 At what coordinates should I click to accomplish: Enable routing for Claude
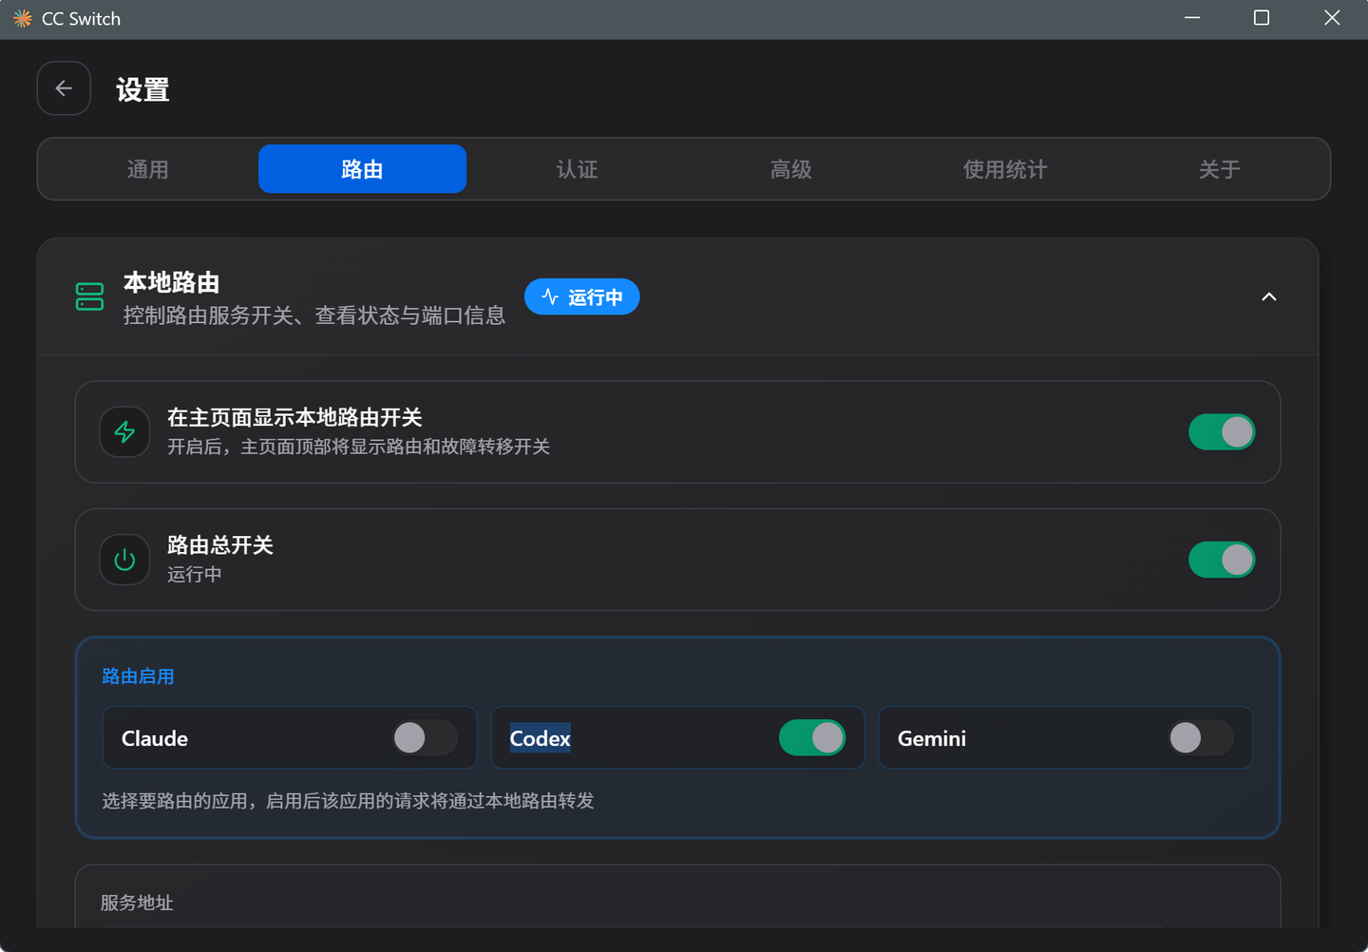[x=425, y=738]
